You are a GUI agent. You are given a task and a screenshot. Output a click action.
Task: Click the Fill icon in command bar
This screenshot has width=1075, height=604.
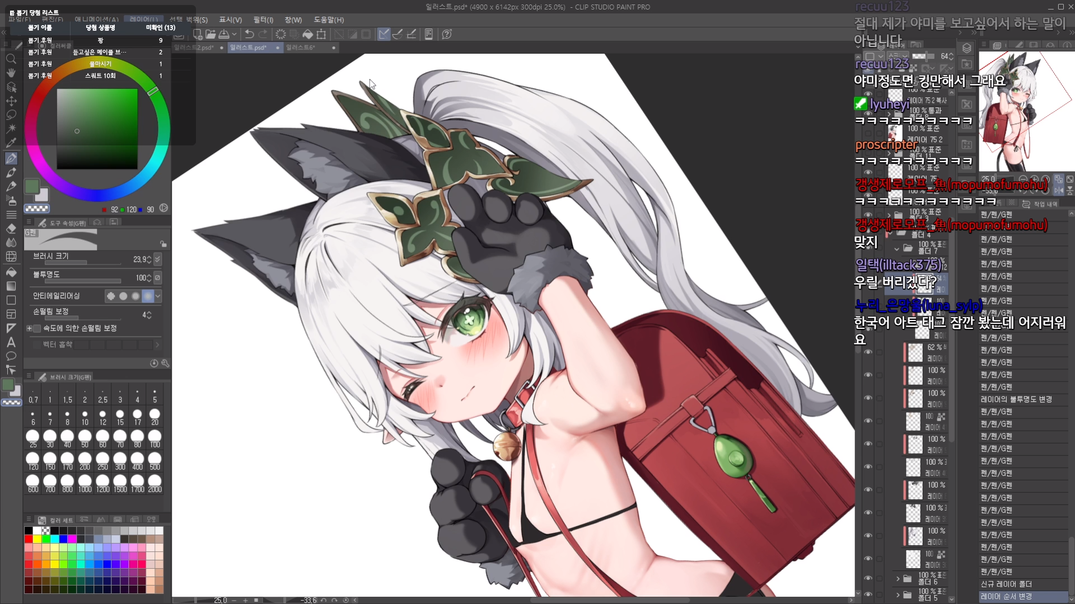(308, 34)
